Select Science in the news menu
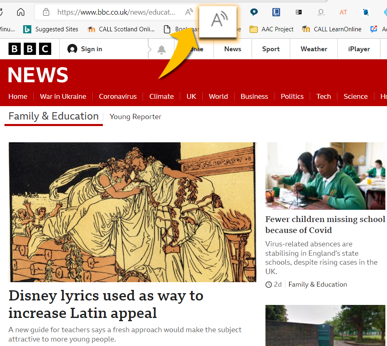 point(355,96)
